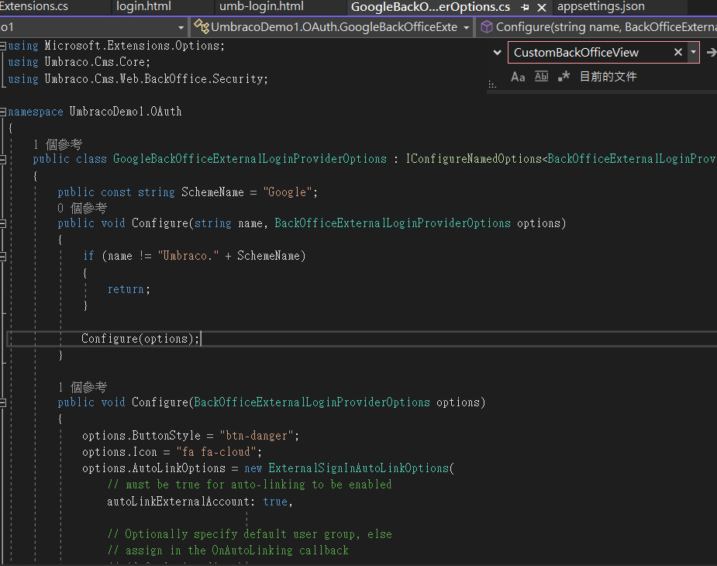
Task: Click autoLinkExternalAccount parameter name
Action: (x=179, y=502)
